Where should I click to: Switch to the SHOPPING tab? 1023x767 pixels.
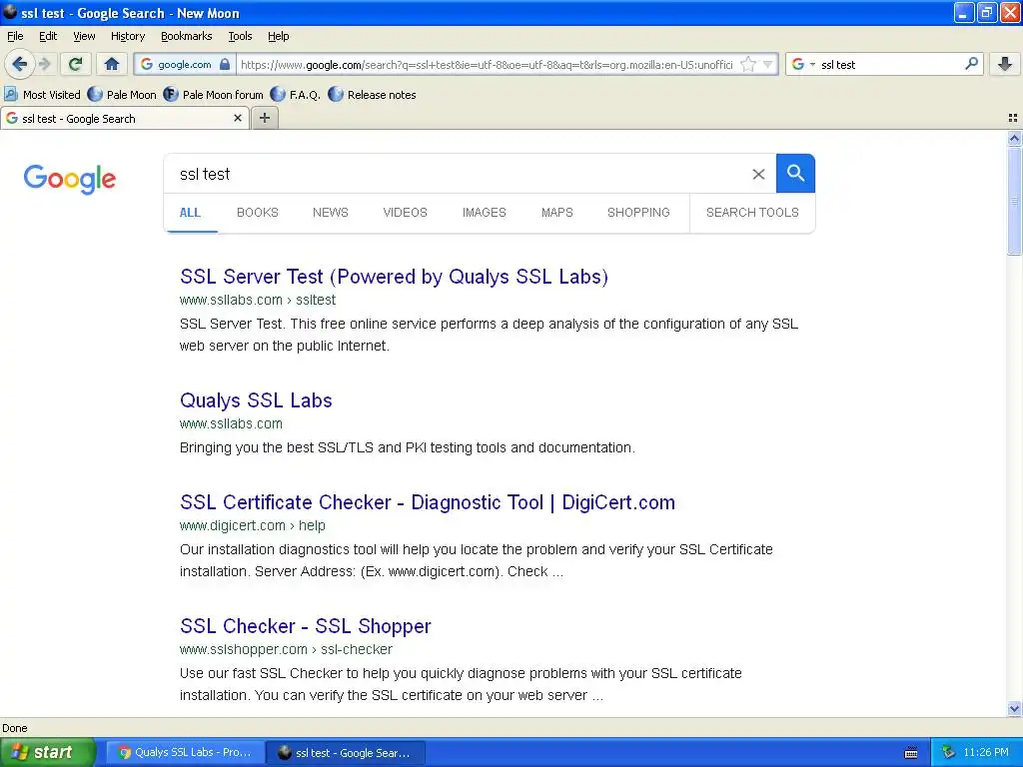coord(638,213)
